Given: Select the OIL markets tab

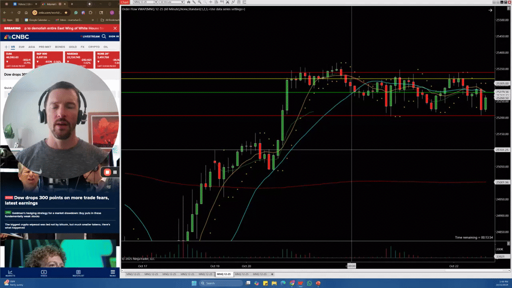Looking at the screenshot, I should (106, 46).
